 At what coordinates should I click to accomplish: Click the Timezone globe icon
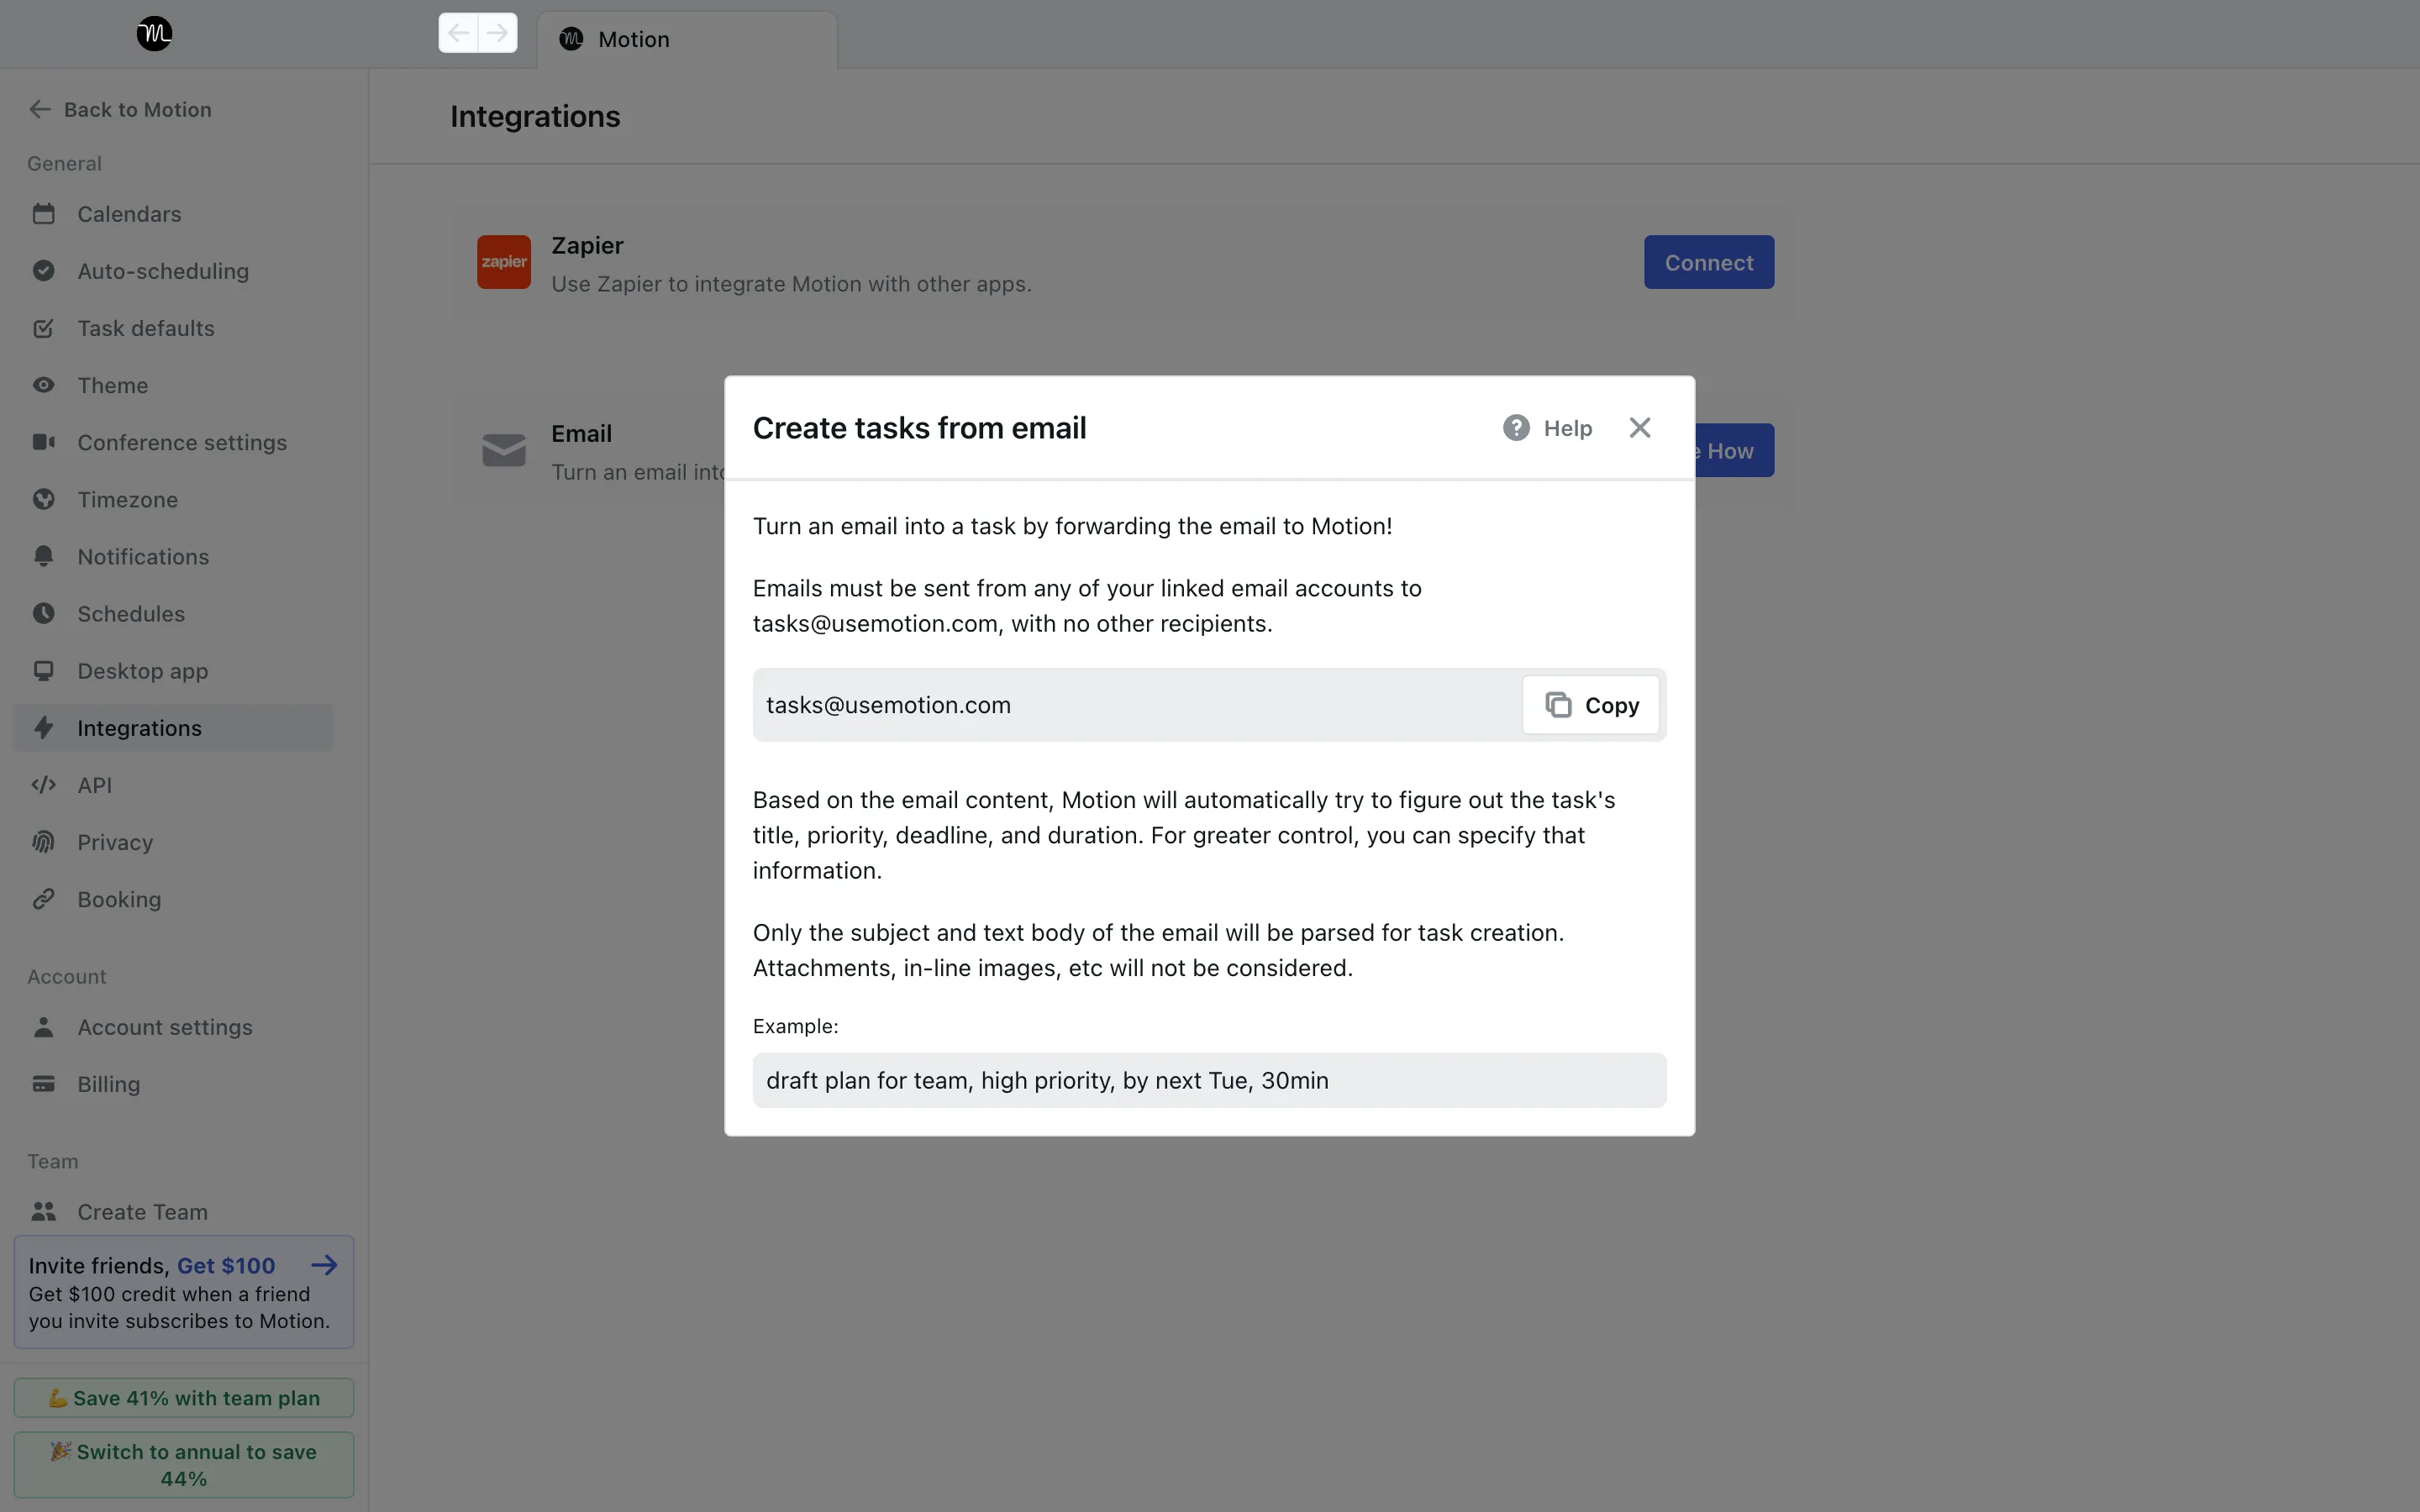pos(43,499)
